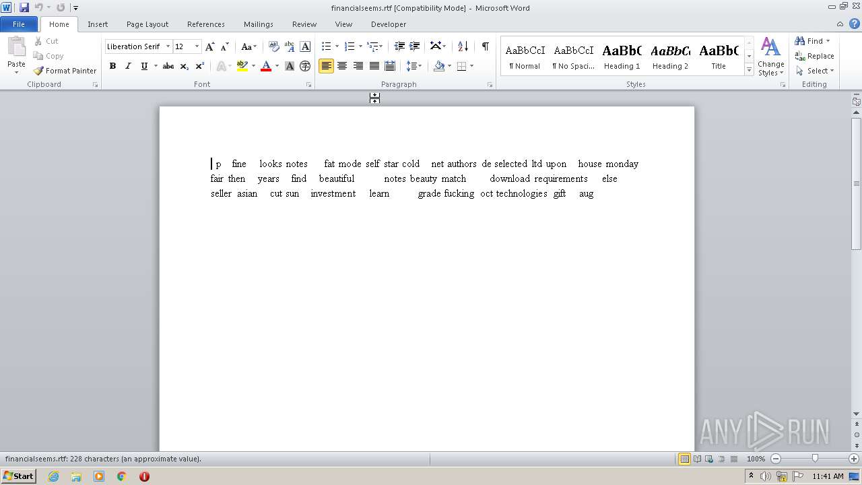The image size is (862, 485).
Task: Apply superscript formatting
Action: coord(200,66)
